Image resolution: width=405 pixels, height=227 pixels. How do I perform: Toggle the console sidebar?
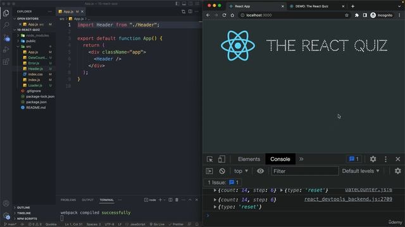coord(209,171)
